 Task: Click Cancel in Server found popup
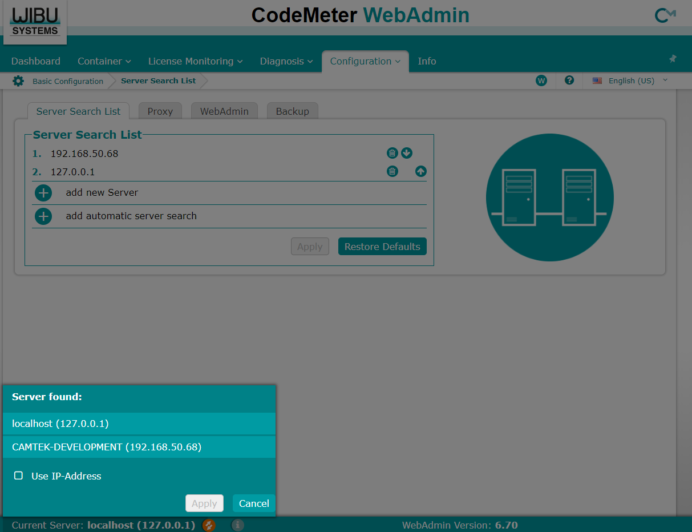click(254, 503)
